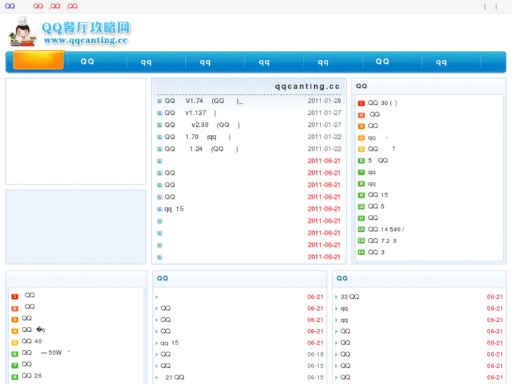Click the rank 13 badge beside QQ 7 2 3

click(x=361, y=241)
